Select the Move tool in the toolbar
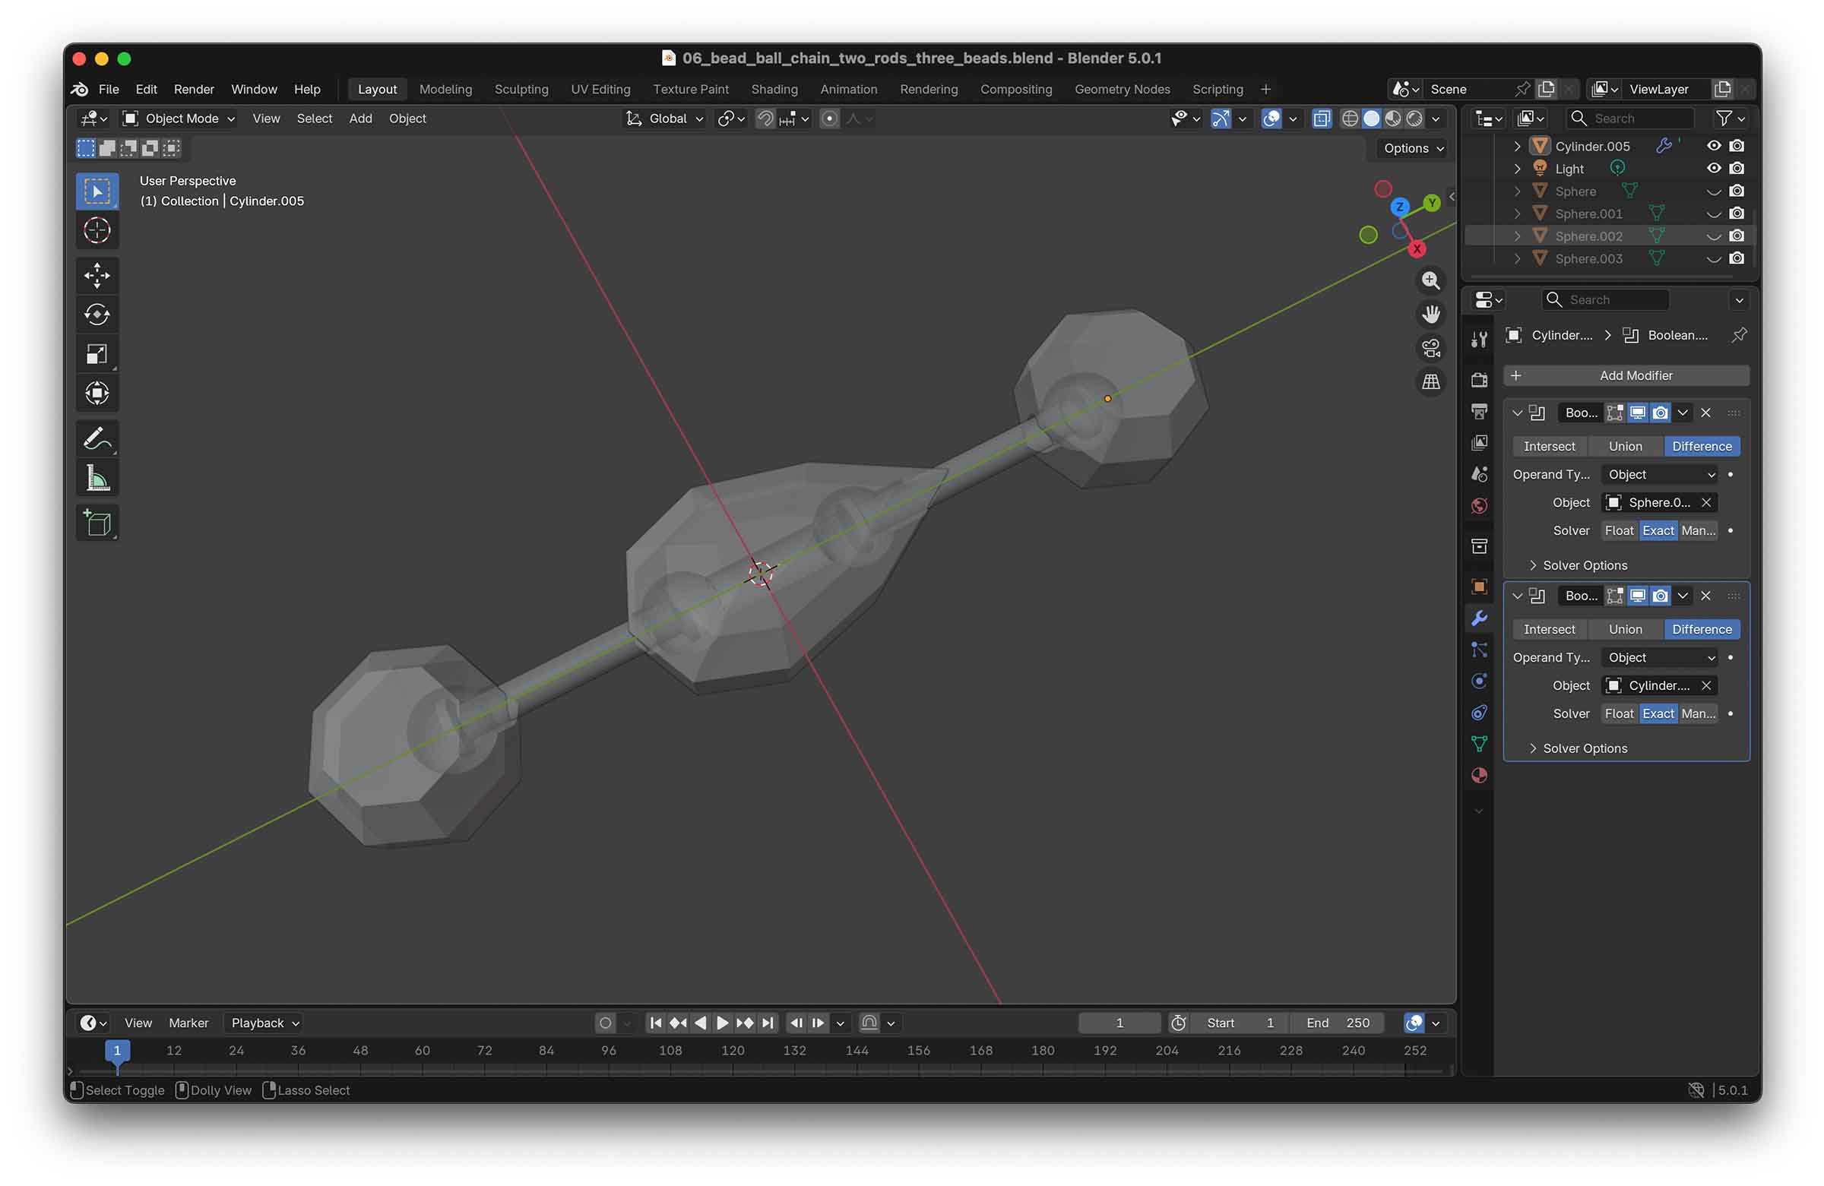The image size is (1824, 1186). click(97, 275)
